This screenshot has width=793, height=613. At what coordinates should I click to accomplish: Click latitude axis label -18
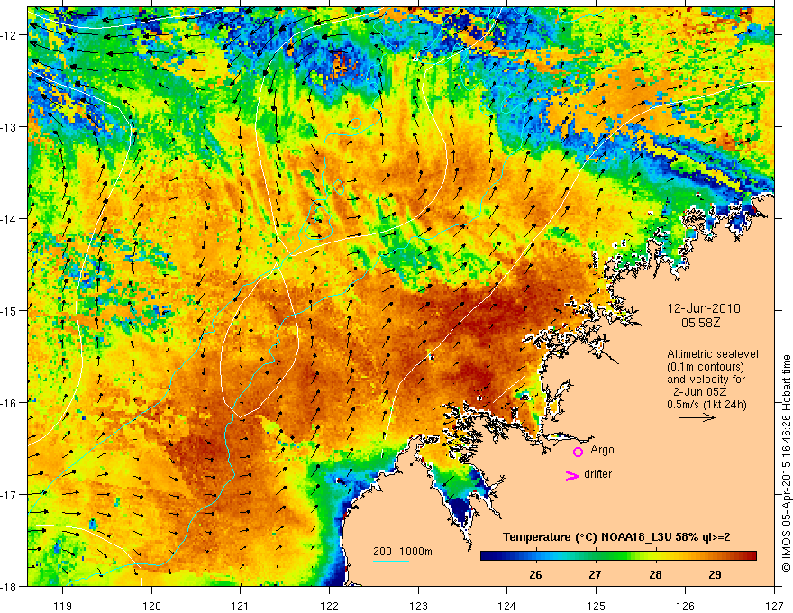coord(10,586)
